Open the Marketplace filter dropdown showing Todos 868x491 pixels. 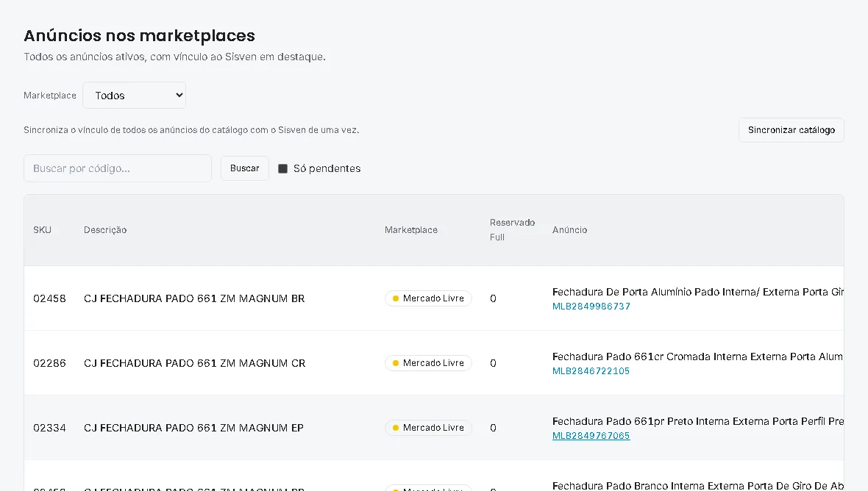pos(134,95)
